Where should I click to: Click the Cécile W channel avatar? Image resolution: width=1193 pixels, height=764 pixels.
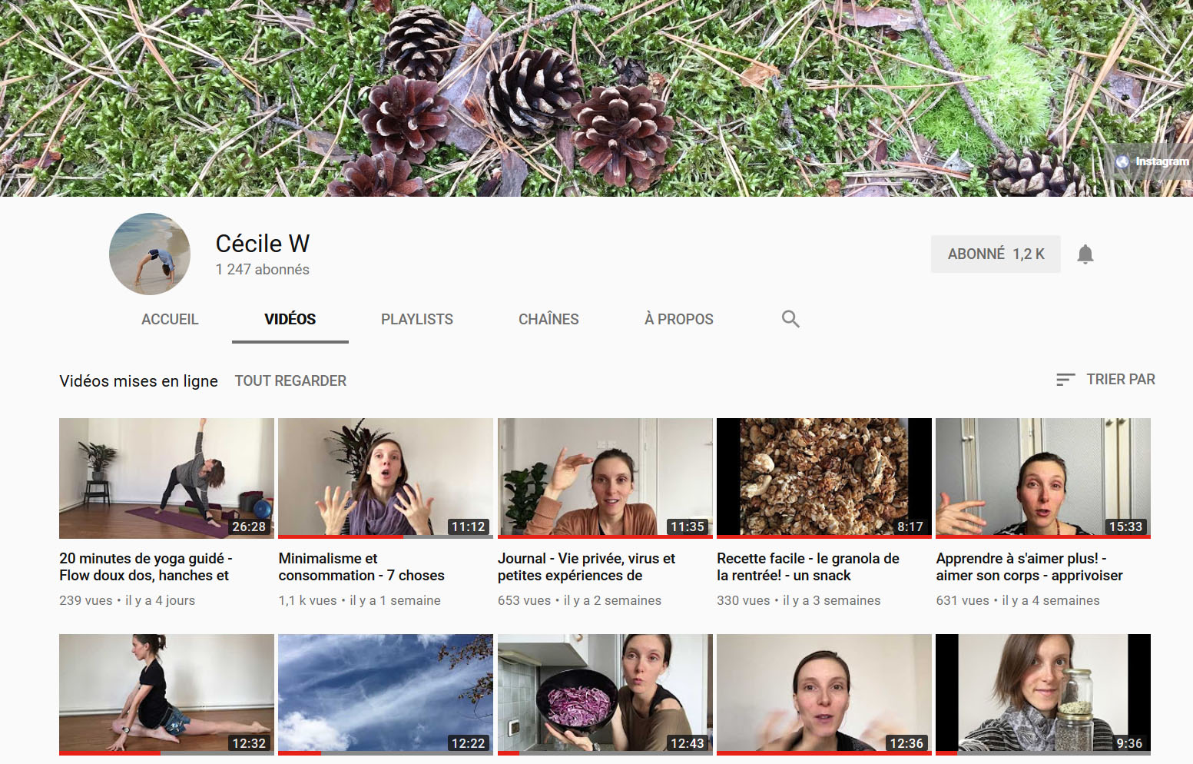click(x=150, y=254)
